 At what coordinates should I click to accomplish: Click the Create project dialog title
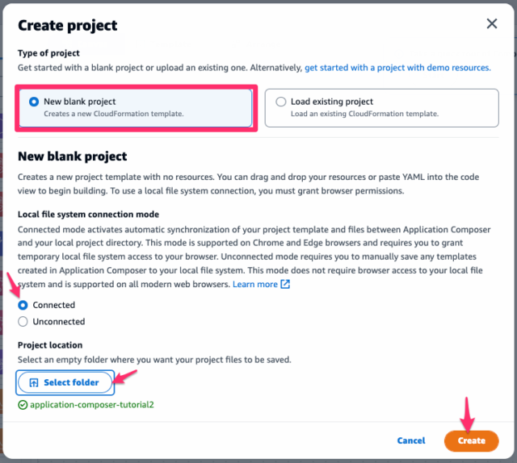click(x=68, y=26)
